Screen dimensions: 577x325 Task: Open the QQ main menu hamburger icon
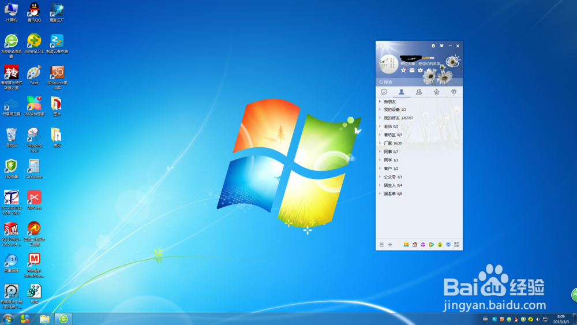click(x=381, y=245)
